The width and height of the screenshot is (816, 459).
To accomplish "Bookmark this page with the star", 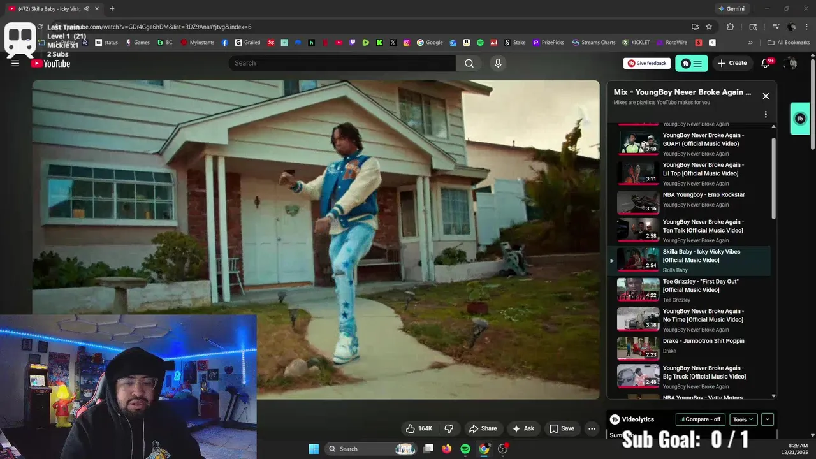I will [709, 27].
